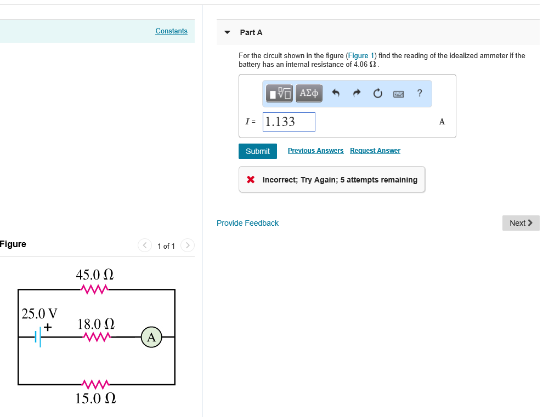Screen dimensions: 543x417
Task: Go to Next question button
Action: point(521,223)
